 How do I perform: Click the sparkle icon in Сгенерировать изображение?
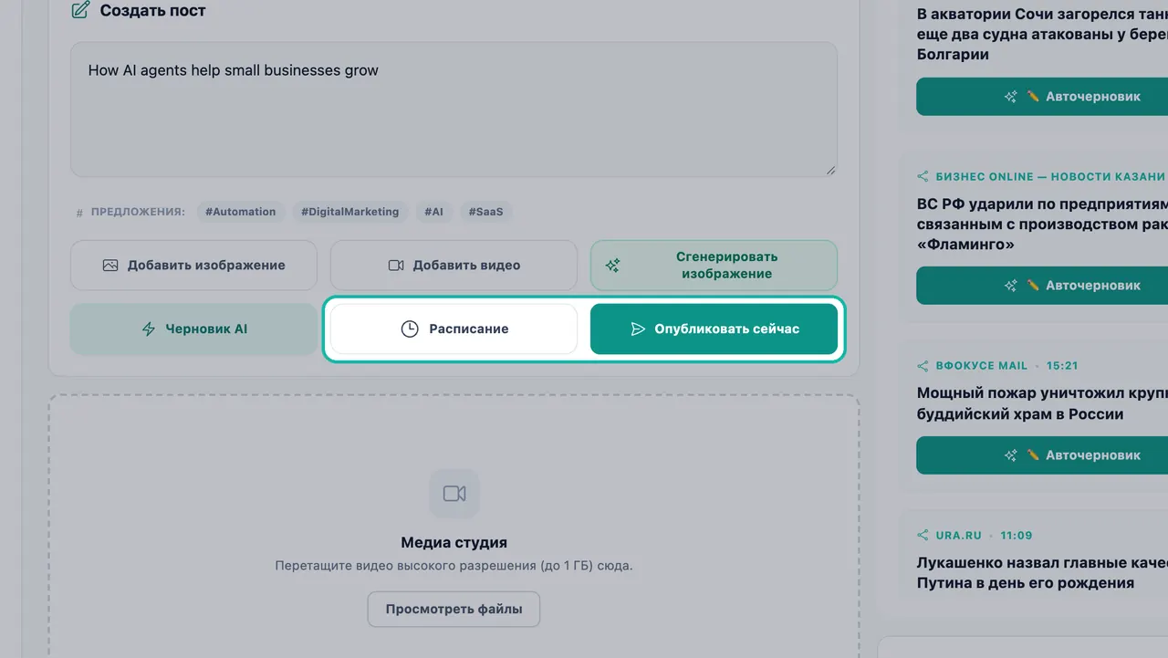pos(613,266)
